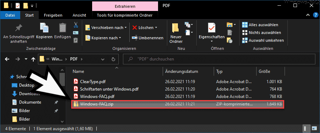Open the Datei menu
The width and height of the screenshot is (320, 133).
pos(10,15)
